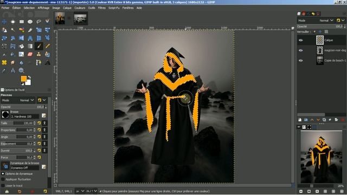Select the Select by Color tool
Image resolution: width=347 pixels, height=195 pixels.
coord(22,30)
